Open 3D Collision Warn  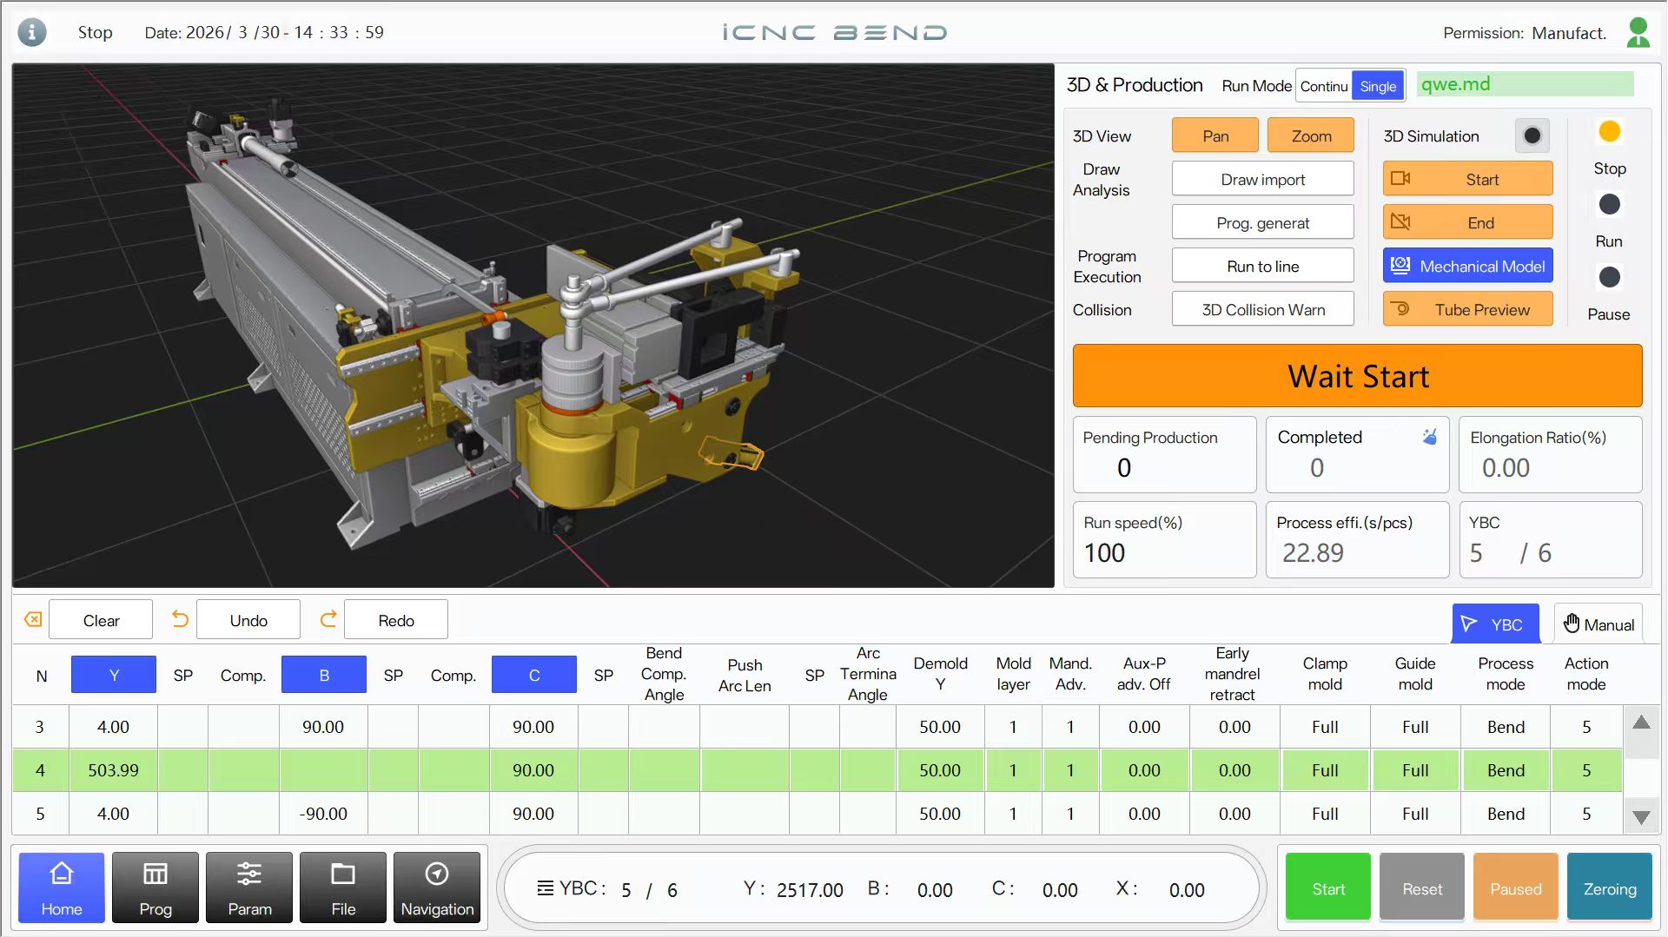(x=1262, y=309)
